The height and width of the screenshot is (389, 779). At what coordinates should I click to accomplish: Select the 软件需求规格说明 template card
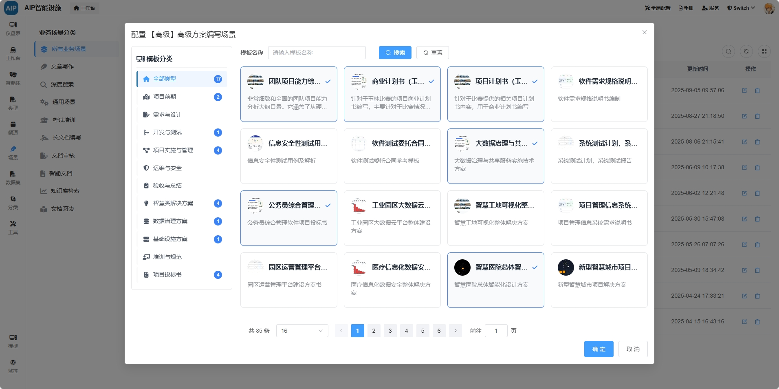599,94
